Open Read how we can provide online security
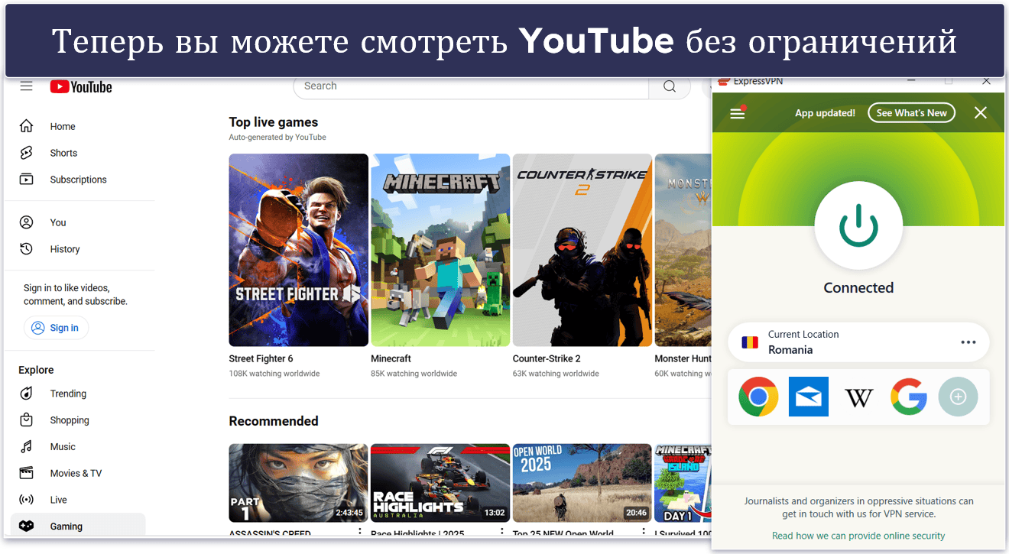1009x554 pixels. (858, 536)
